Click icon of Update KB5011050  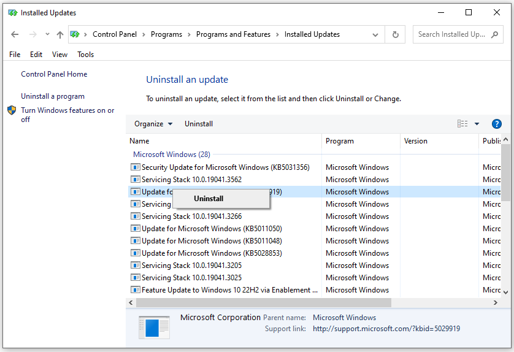click(x=135, y=229)
